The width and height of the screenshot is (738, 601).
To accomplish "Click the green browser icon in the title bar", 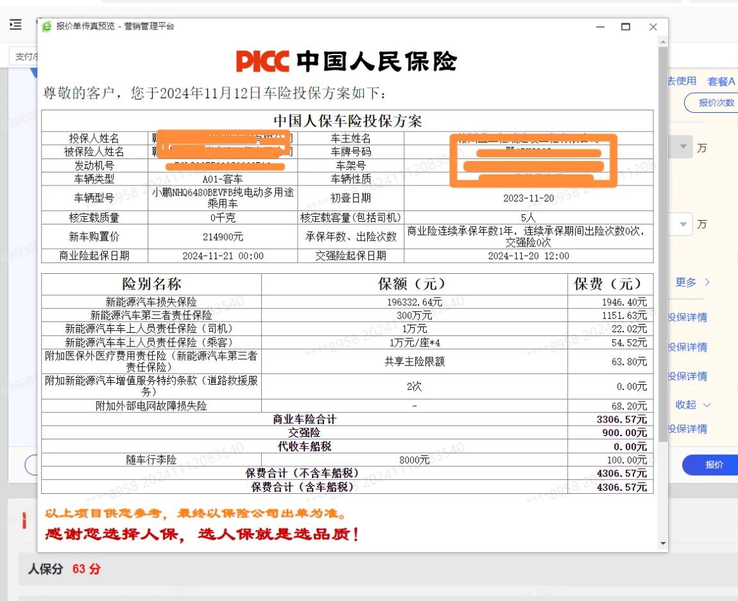I will coord(47,27).
